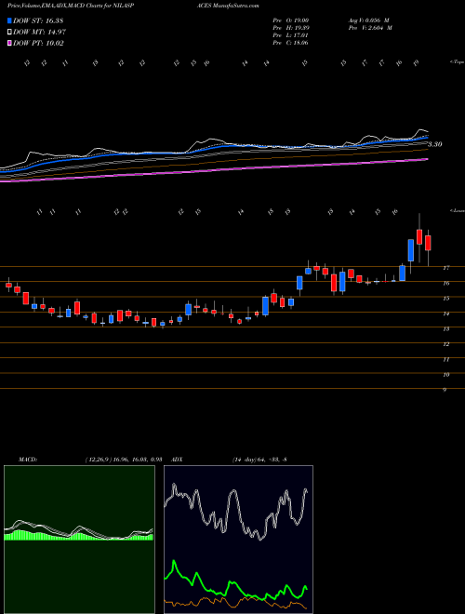Viewport: 465px width, 614px height.
Task: Click the last red candlestick on the chart
Action: [428, 243]
